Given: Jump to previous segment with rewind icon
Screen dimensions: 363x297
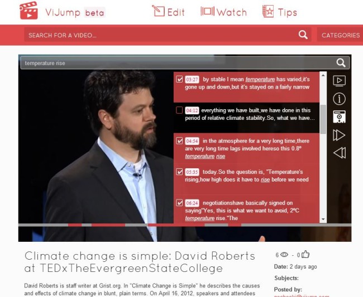Looking at the screenshot, I should tap(338, 153).
